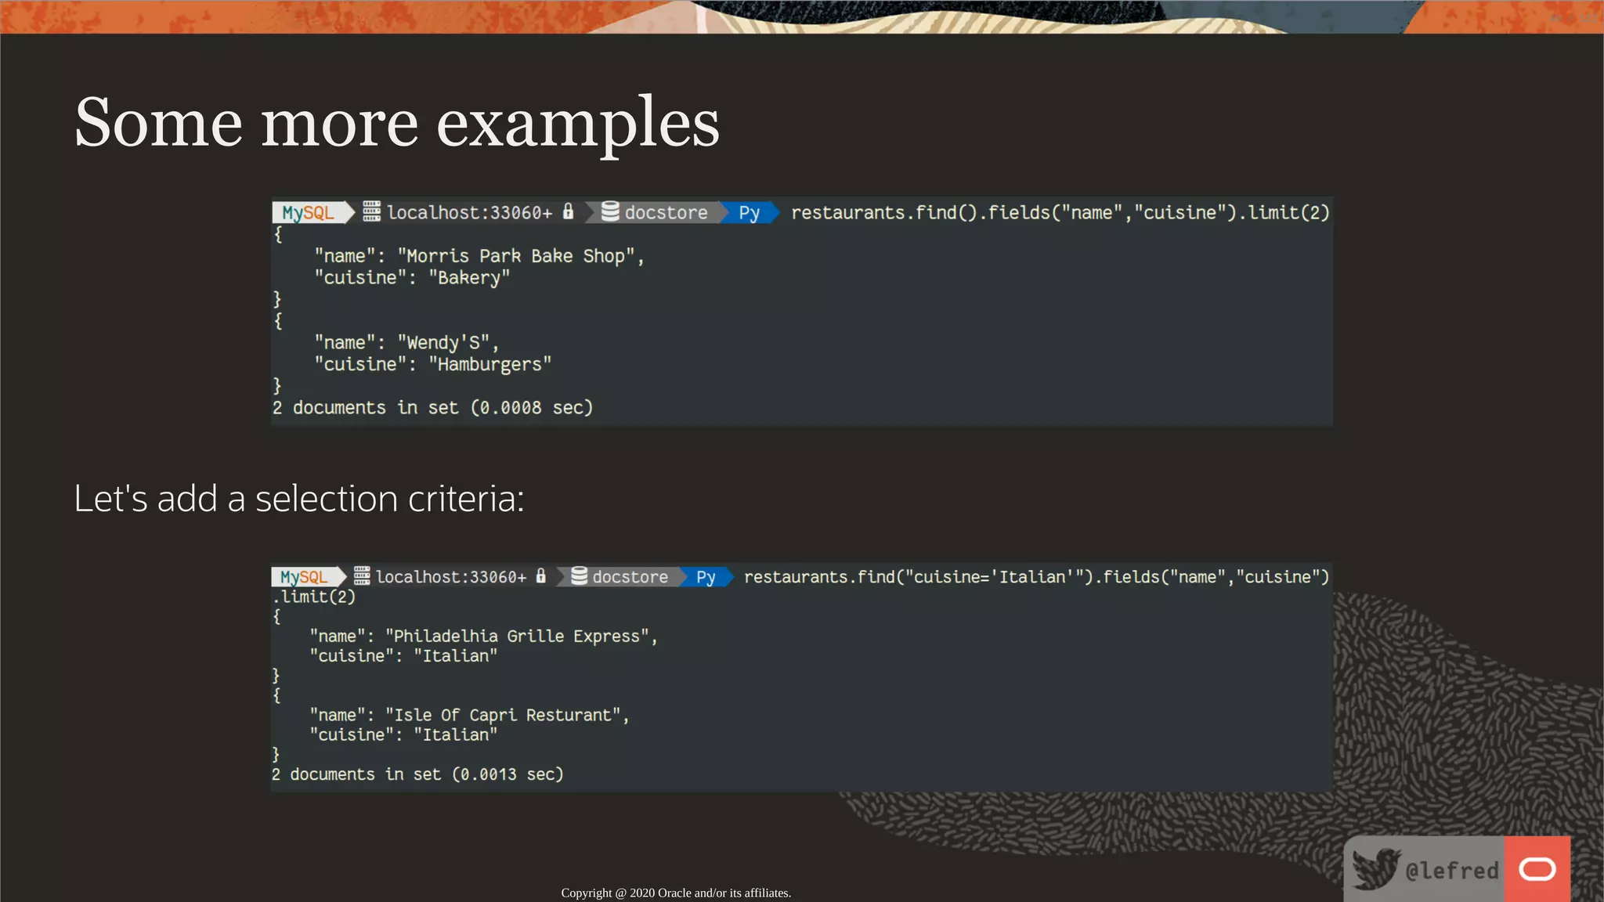Select the MySQL badge in the second prompt
Screen dimensions: 1604x902
pyautogui.click(x=304, y=577)
